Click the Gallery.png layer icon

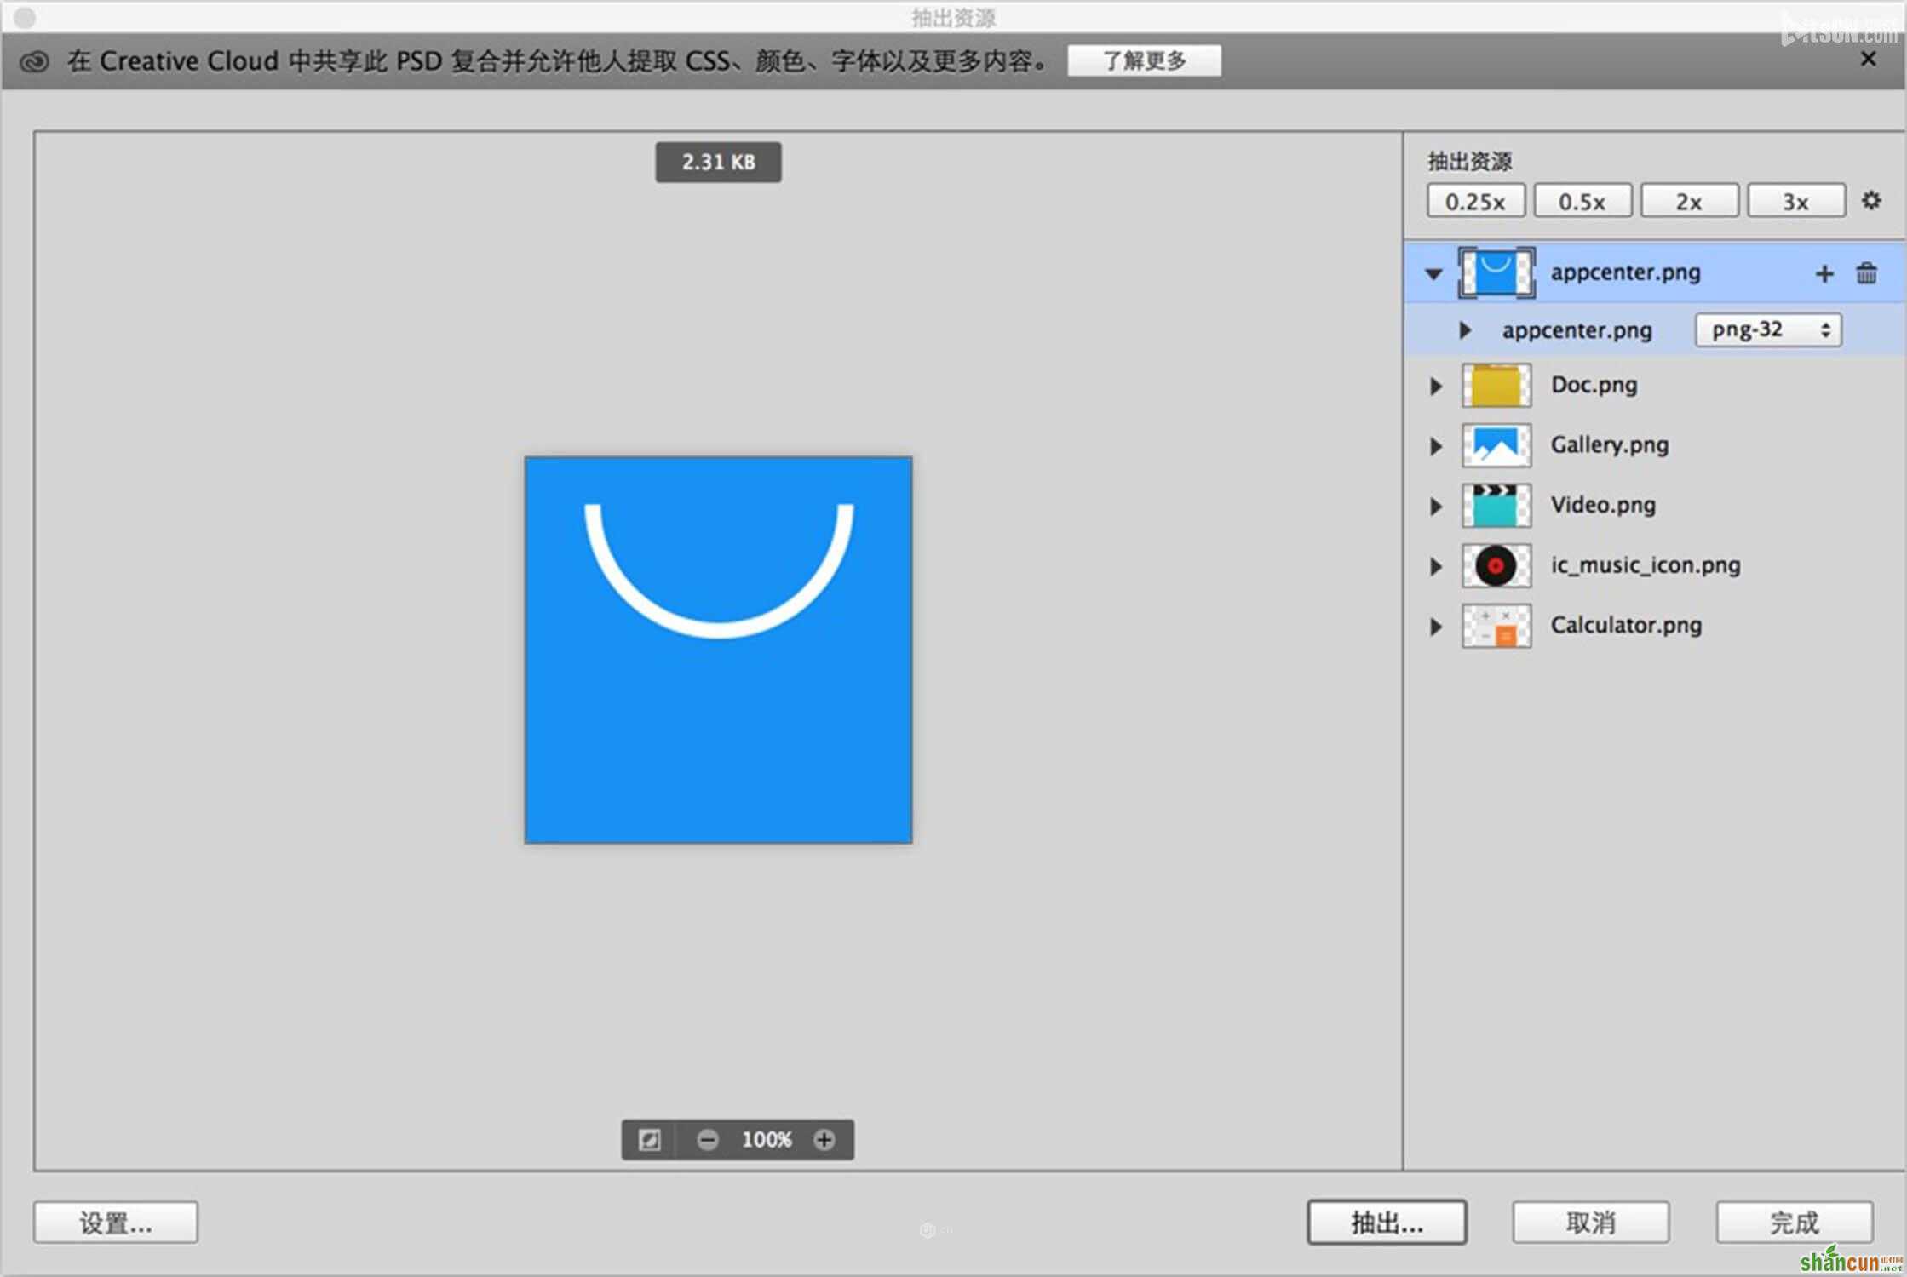click(1498, 444)
